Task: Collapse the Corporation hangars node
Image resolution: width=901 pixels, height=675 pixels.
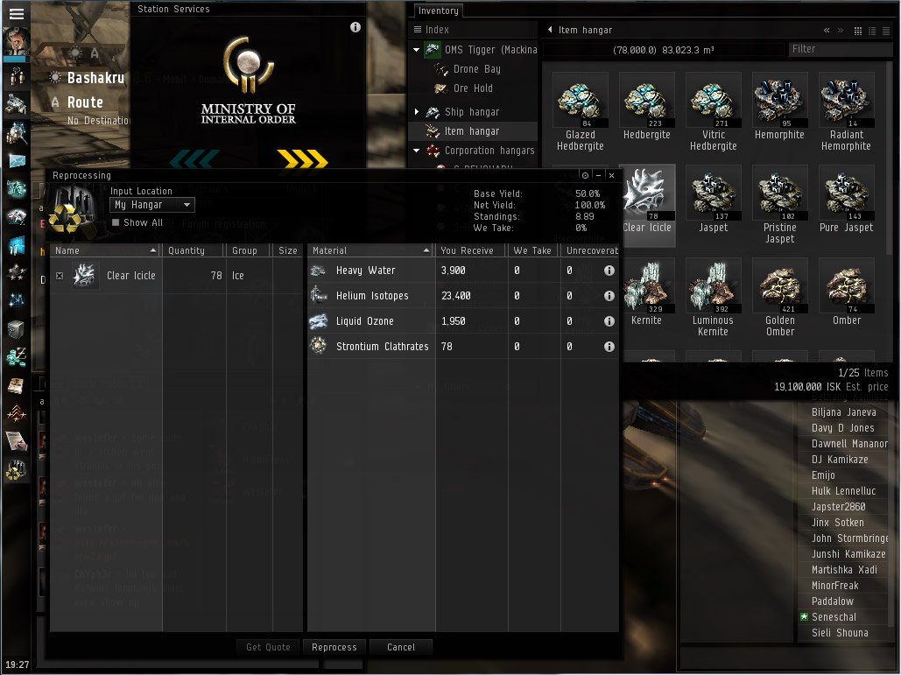Action: point(417,151)
